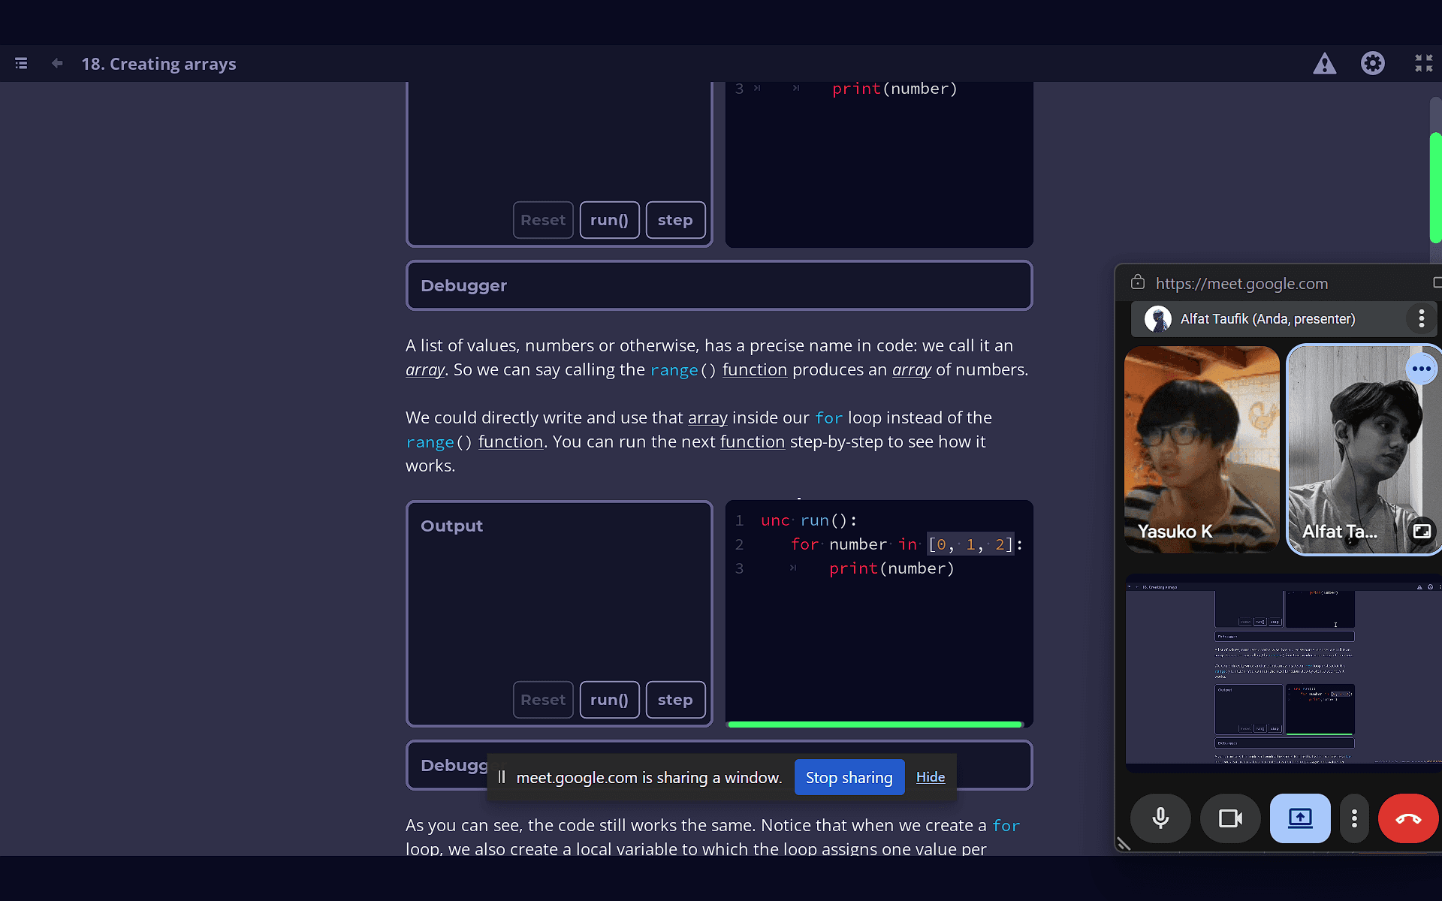Click the shared screen preview thumbnail
This screenshot has height=901, width=1442.
point(1283,673)
